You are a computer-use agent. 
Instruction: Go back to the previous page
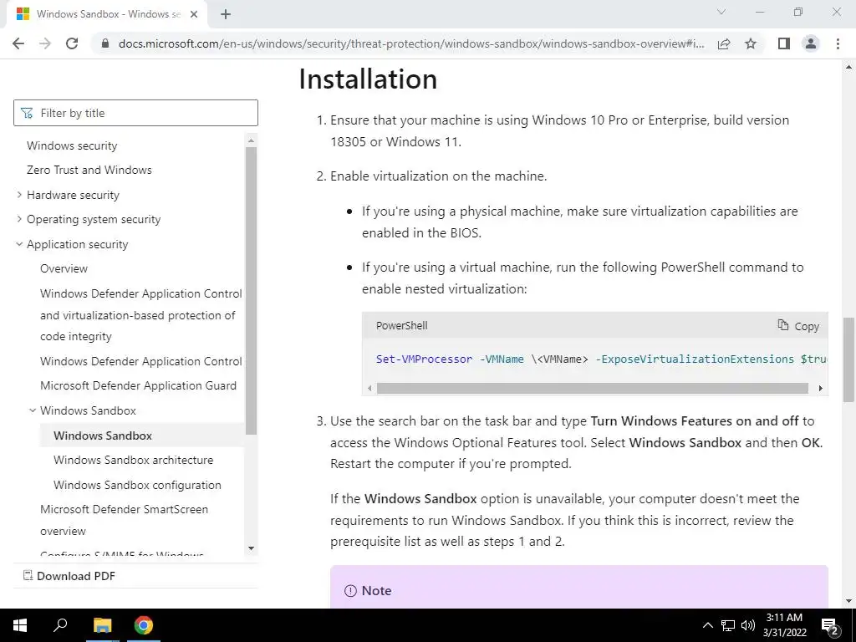point(18,43)
